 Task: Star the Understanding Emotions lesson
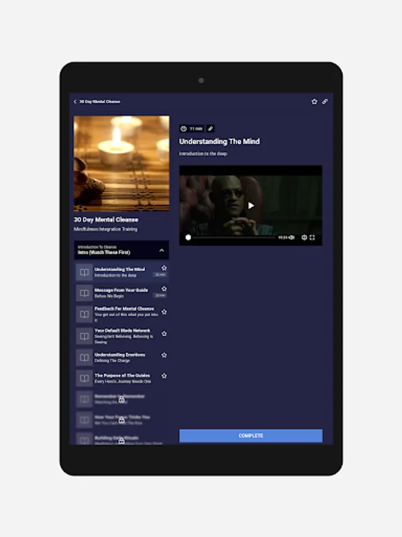(164, 355)
